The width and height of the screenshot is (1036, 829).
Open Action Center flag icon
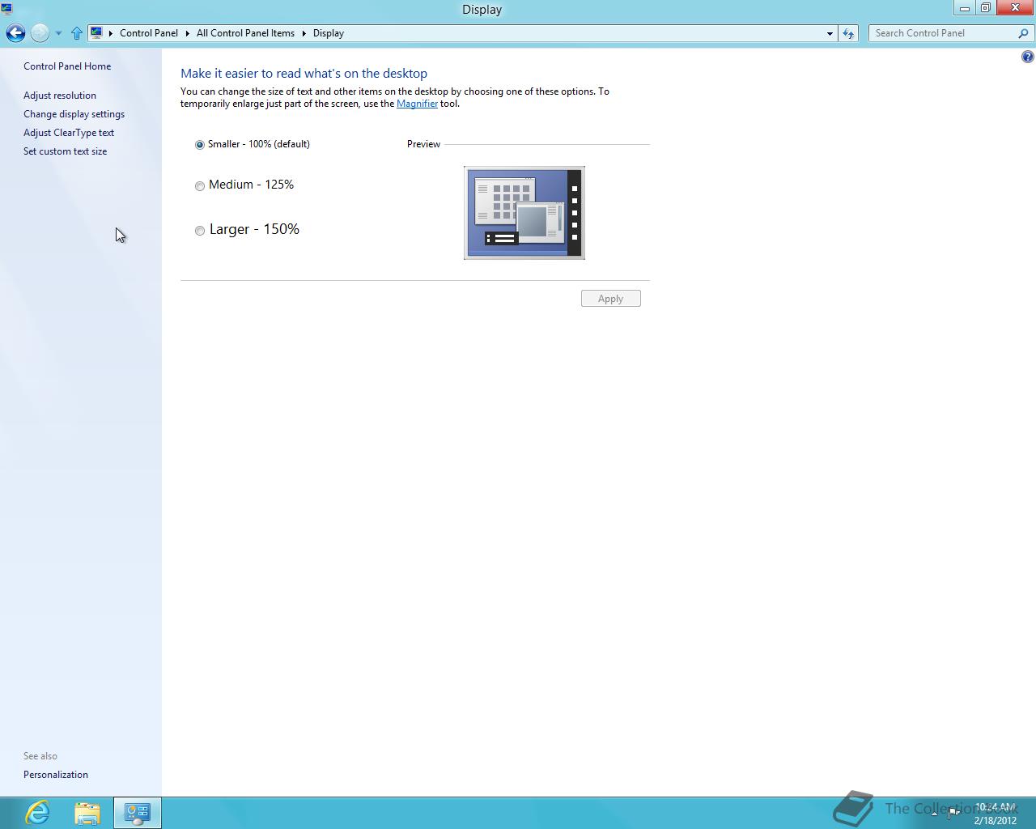point(953,813)
